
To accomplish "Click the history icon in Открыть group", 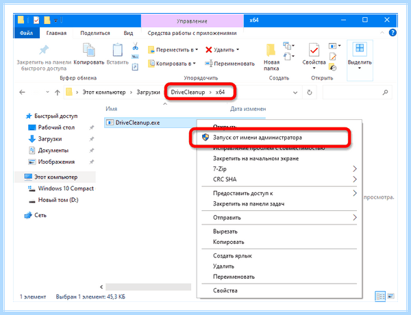I will coord(333,67).
